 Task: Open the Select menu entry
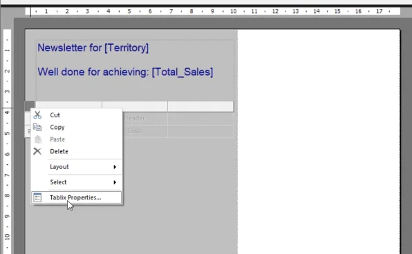(77, 182)
